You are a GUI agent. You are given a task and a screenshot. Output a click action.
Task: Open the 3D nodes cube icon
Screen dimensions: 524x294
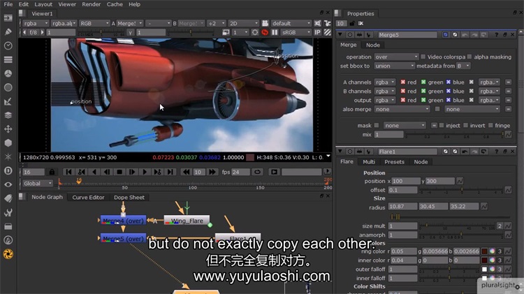(x=8, y=143)
